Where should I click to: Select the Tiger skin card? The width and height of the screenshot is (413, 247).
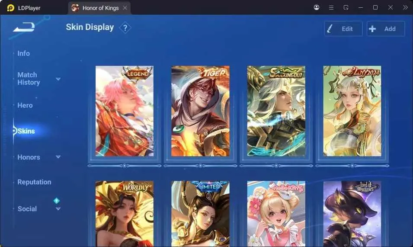click(x=200, y=111)
